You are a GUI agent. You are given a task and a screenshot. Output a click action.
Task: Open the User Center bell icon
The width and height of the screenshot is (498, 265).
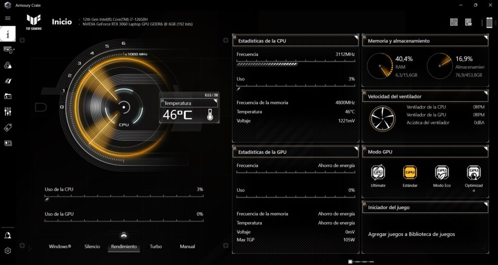[8, 235]
